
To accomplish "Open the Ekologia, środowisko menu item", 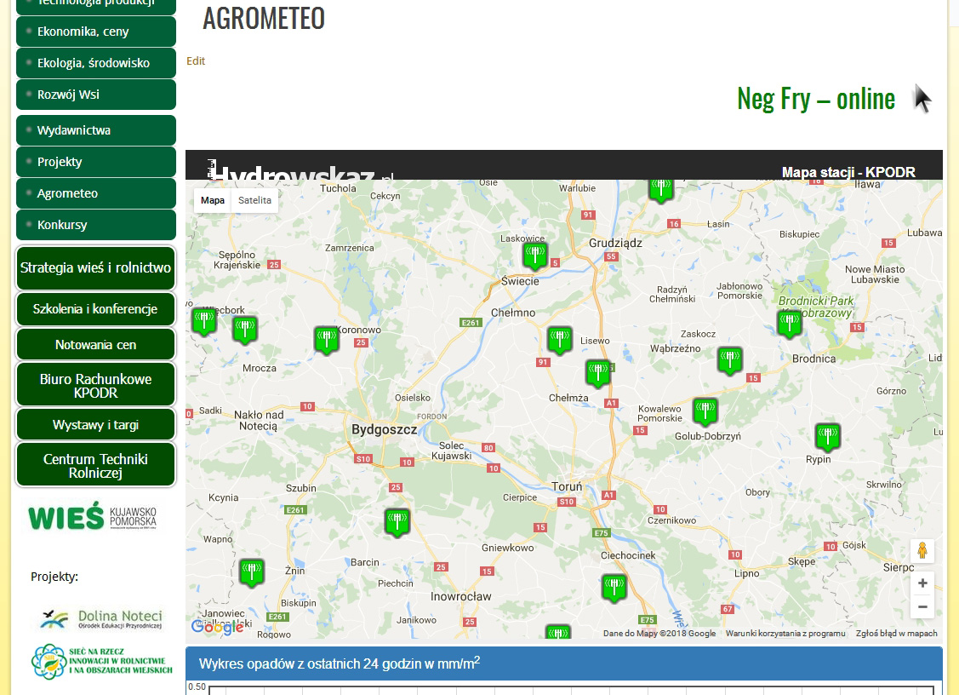I will (96, 63).
